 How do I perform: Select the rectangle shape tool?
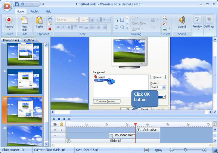[122, 20]
